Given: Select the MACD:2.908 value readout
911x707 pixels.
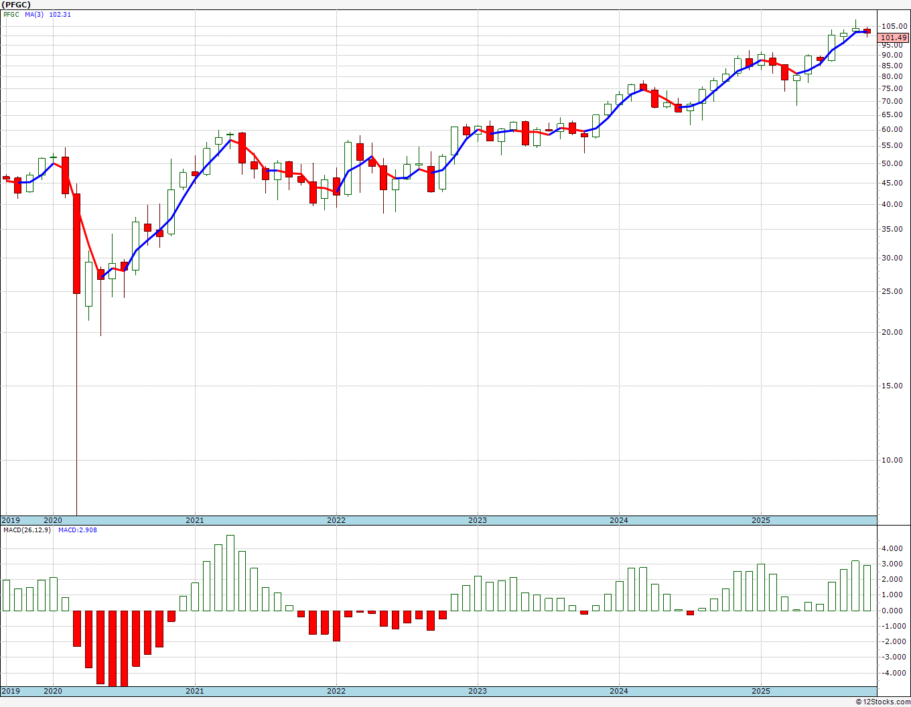Looking at the screenshot, I should 77,530.
